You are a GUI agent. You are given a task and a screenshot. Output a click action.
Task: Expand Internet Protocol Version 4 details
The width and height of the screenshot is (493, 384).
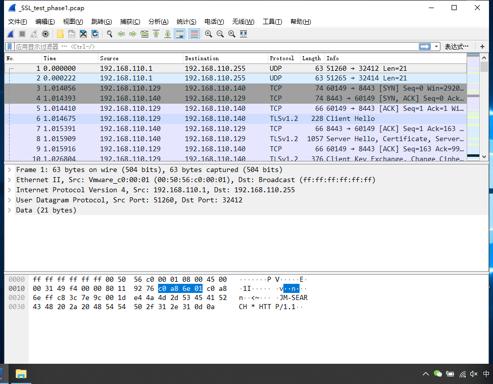[x=10, y=190]
